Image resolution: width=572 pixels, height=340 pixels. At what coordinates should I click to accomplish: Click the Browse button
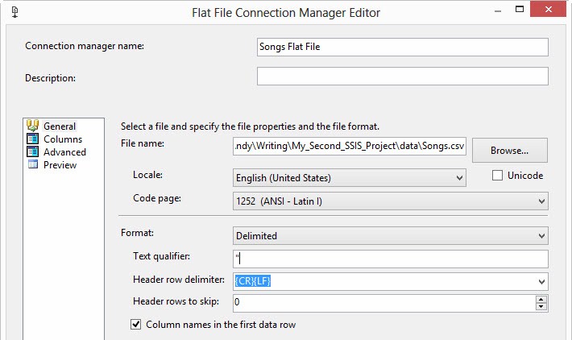tap(509, 151)
